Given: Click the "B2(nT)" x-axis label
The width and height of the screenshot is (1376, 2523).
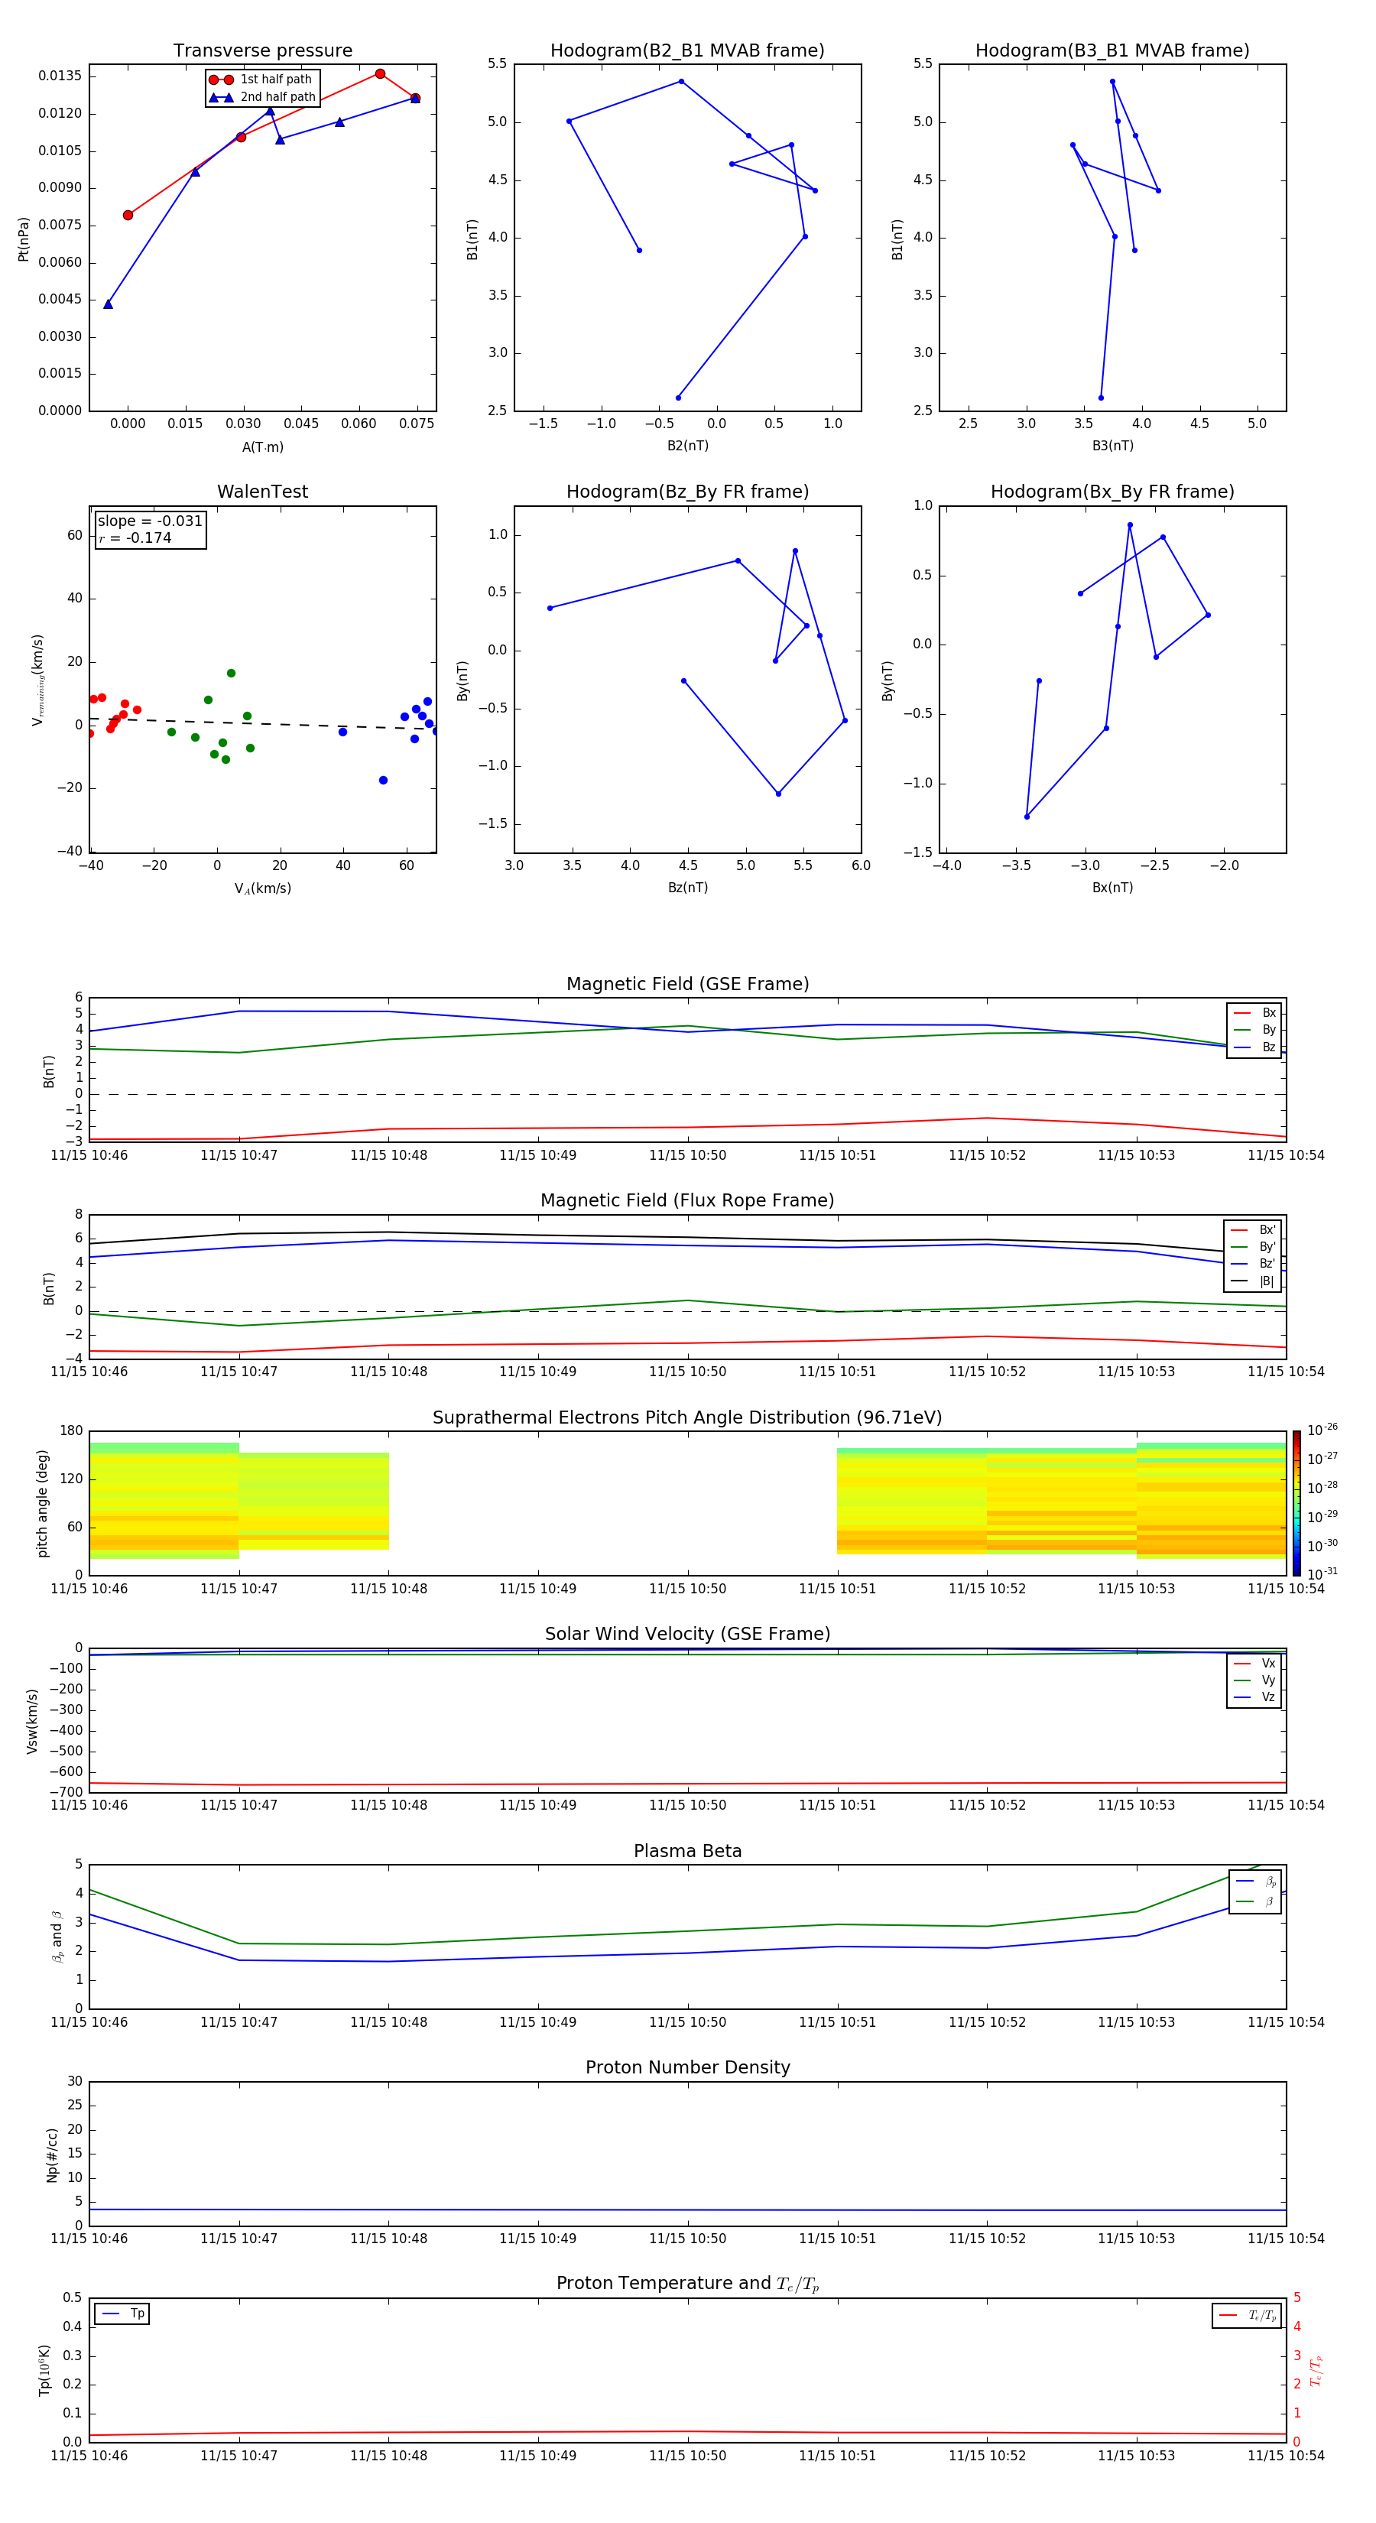Looking at the screenshot, I should (x=687, y=446).
